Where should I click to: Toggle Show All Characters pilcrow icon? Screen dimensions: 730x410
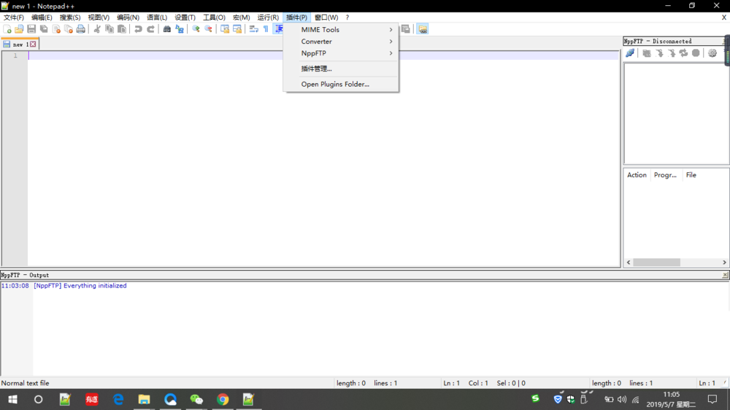click(266, 29)
